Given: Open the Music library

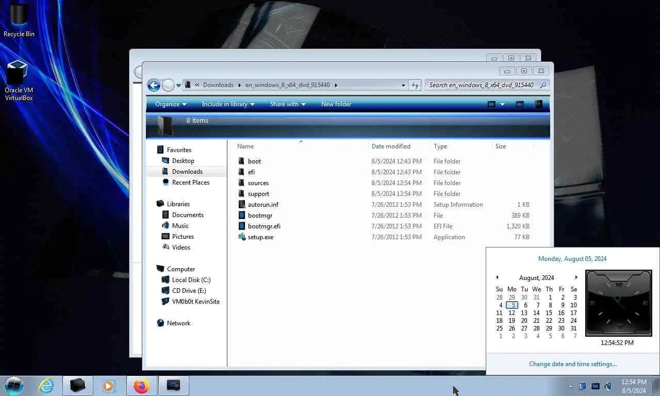Looking at the screenshot, I should (x=180, y=226).
